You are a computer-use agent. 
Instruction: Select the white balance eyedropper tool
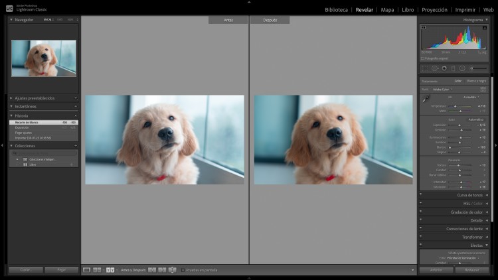(x=426, y=99)
